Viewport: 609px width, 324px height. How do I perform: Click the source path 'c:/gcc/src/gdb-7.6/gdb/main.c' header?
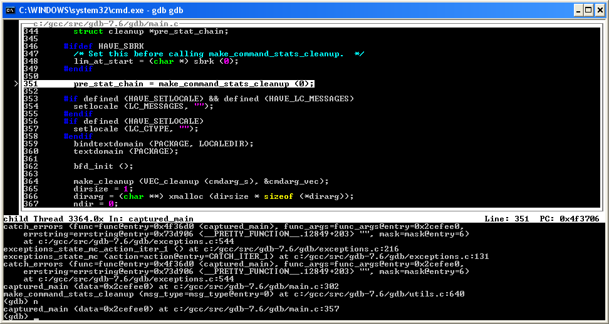pos(106,24)
